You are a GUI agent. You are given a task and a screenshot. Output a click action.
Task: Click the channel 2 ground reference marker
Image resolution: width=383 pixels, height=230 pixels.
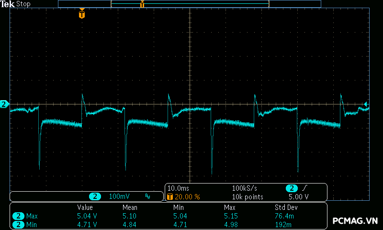click(4, 104)
